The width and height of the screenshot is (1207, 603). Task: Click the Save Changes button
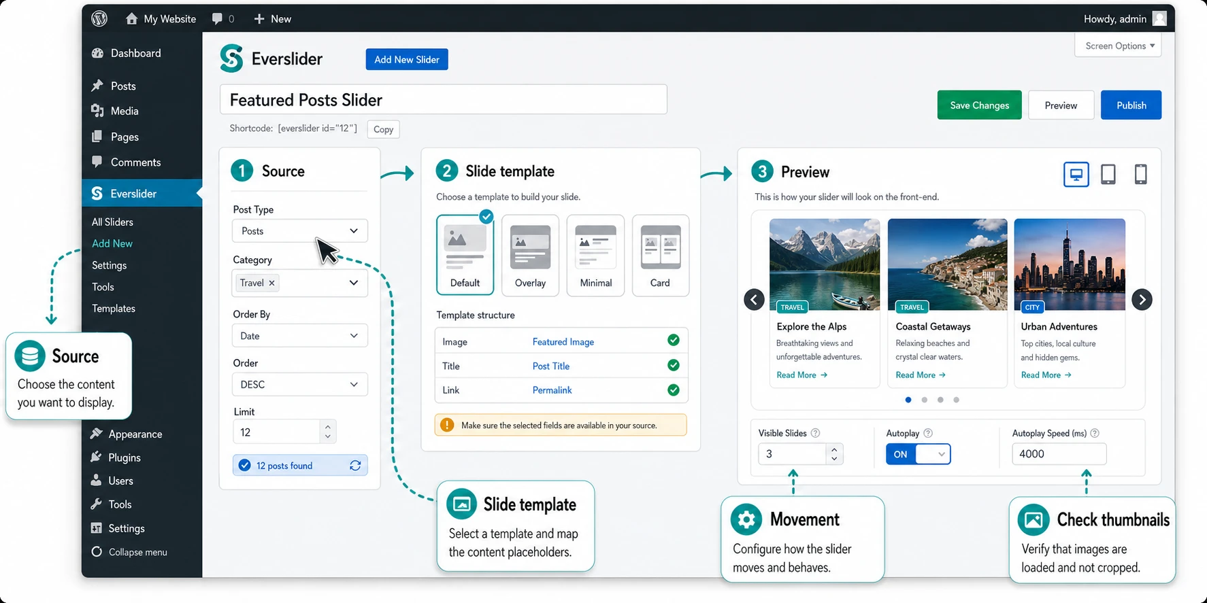(x=979, y=105)
